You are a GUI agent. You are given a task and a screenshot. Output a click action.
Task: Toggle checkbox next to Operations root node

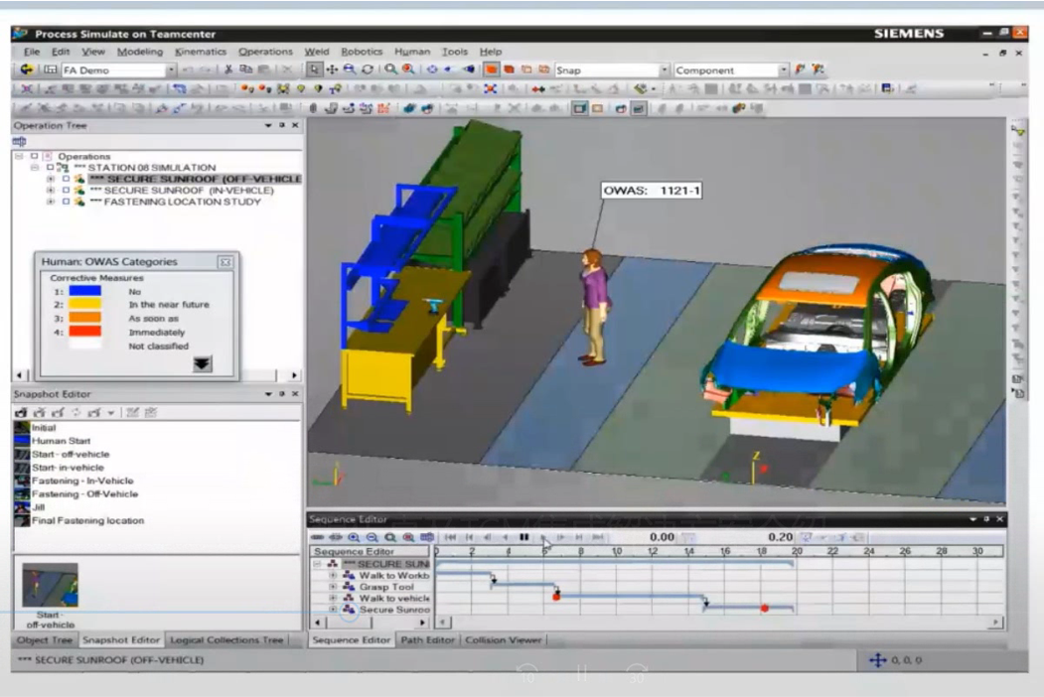(34, 157)
